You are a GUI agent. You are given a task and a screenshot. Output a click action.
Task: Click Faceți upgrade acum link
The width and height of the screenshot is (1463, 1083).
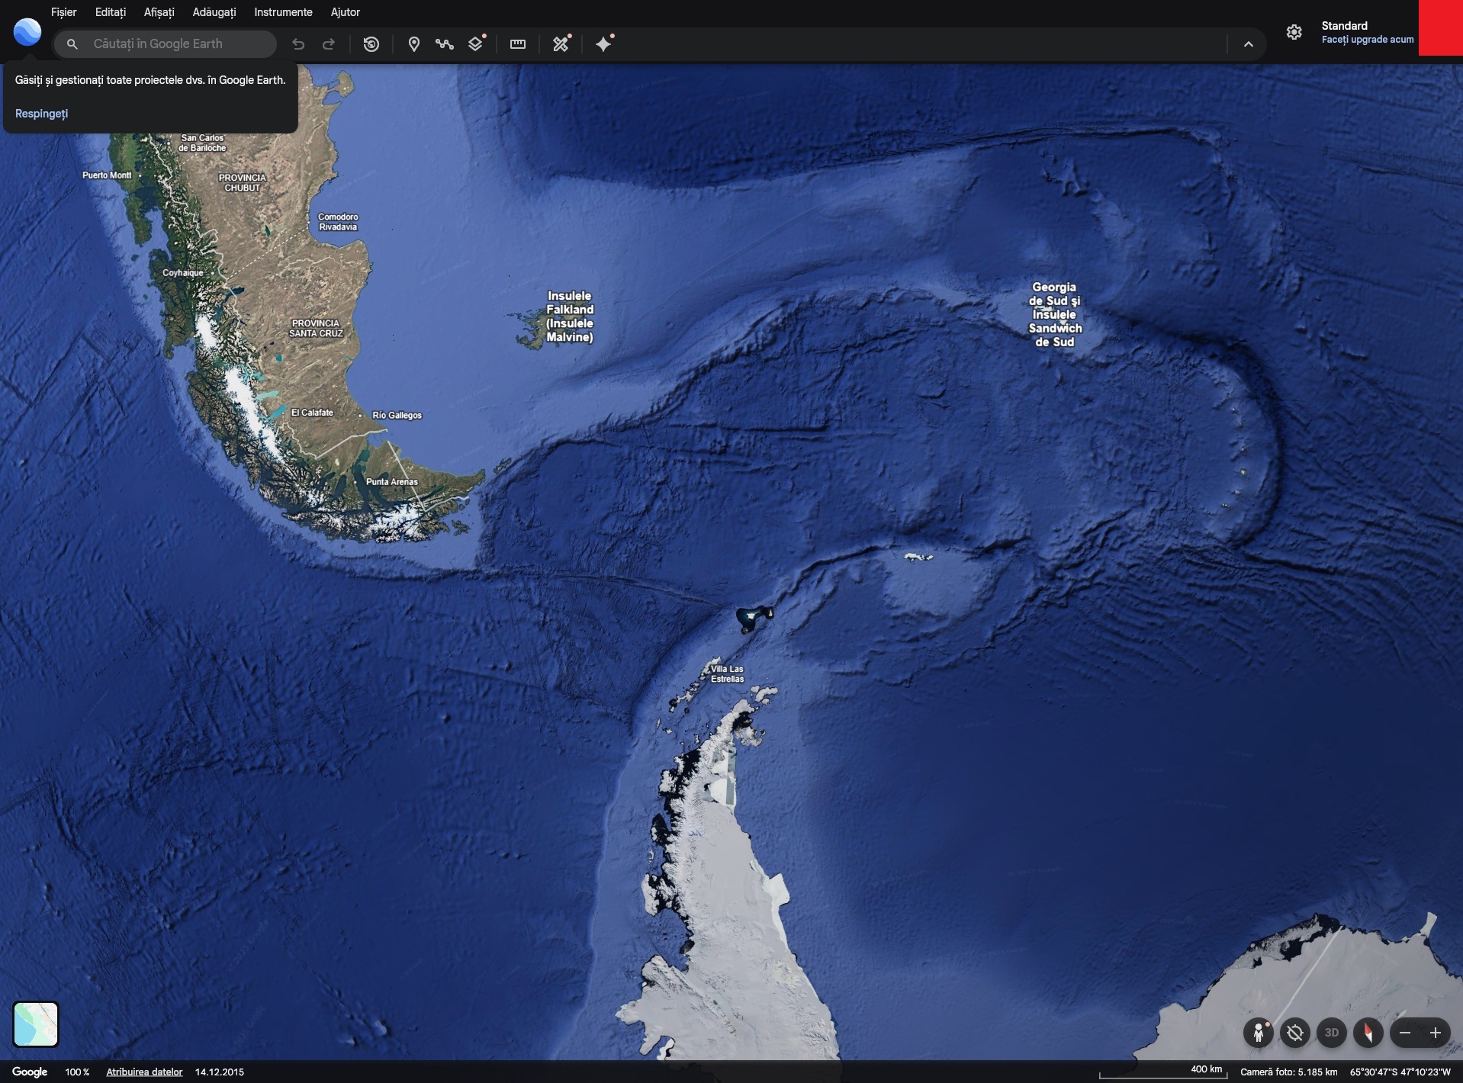click(1368, 40)
